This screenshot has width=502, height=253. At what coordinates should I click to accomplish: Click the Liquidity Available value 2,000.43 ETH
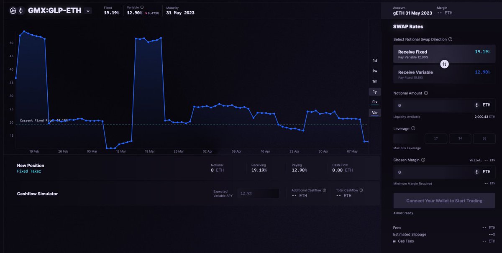pyautogui.click(x=485, y=117)
